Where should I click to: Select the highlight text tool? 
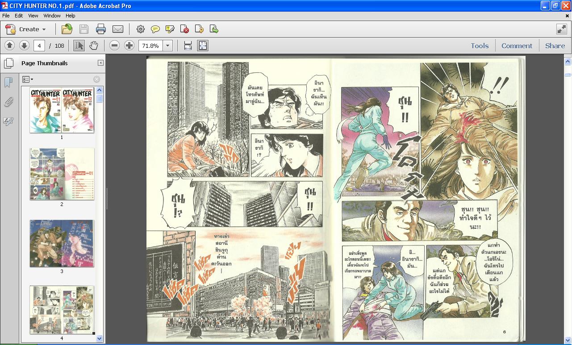click(170, 29)
